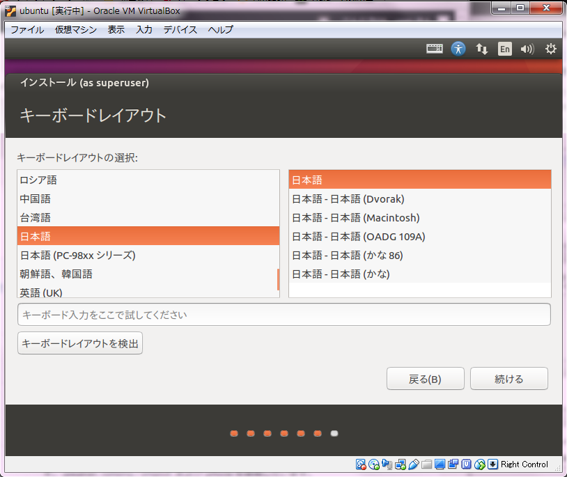Click the keyboard icon in top panel
Viewport: 567px width, 477px height.
(x=435, y=49)
